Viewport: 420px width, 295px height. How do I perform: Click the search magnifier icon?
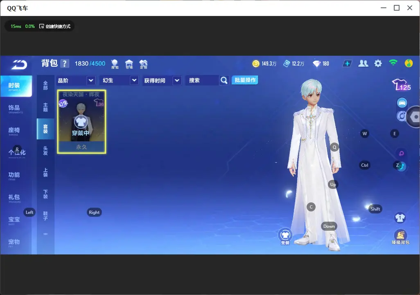click(x=224, y=80)
